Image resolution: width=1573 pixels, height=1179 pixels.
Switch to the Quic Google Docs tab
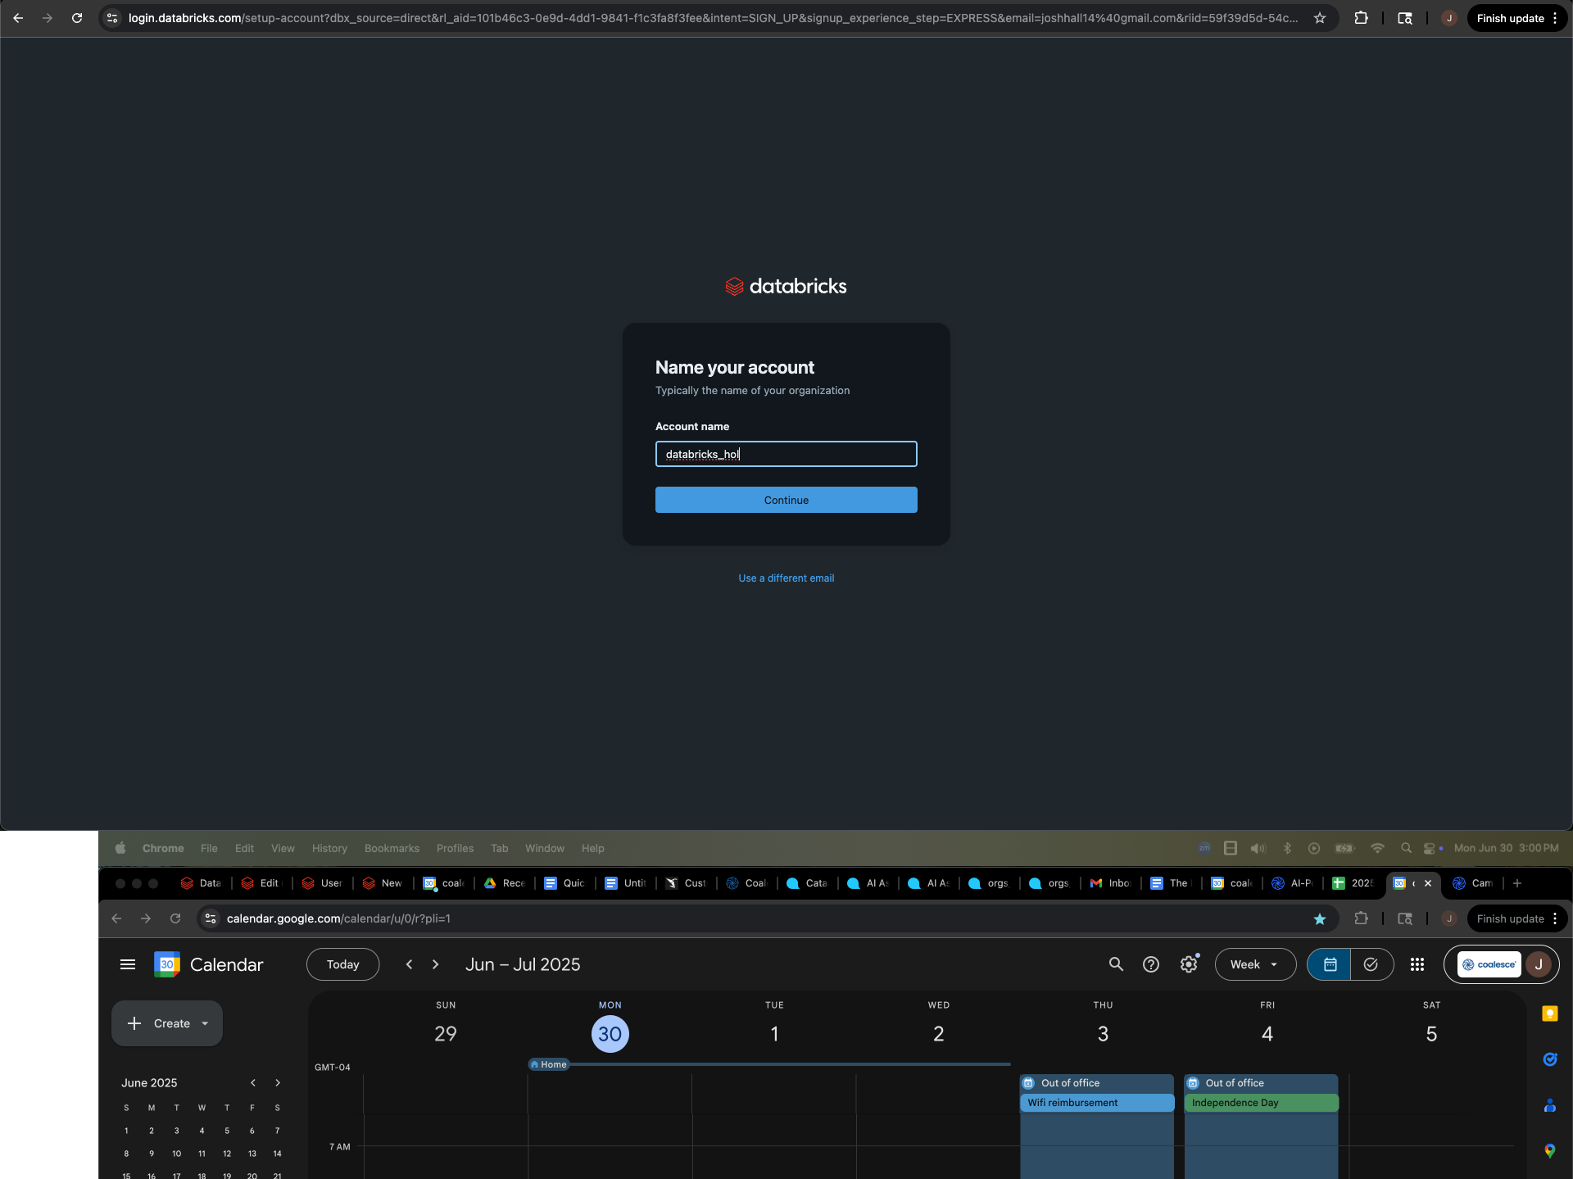coord(565,882)
